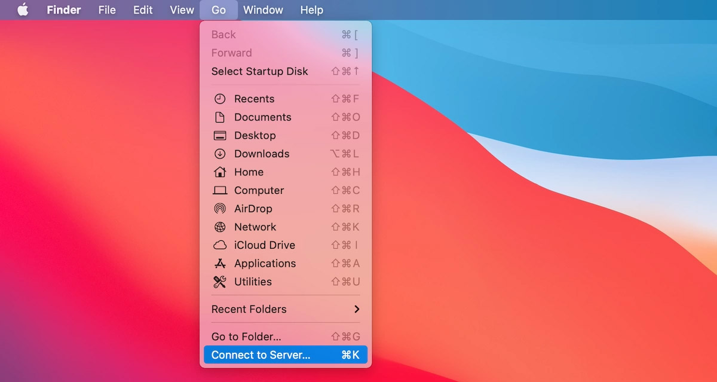
Task: Open the File menu
Action: [x=107, y=10]
